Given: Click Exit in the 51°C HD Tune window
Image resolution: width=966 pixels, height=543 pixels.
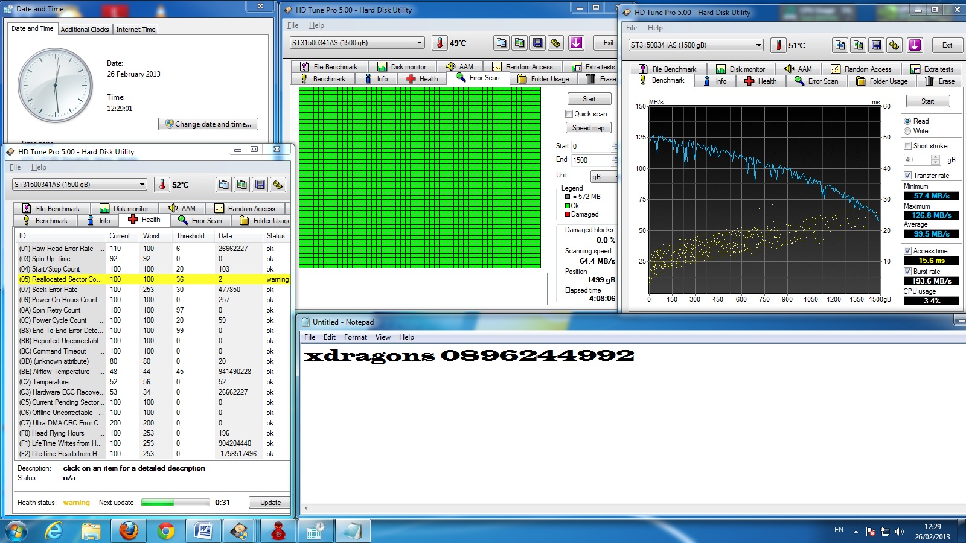Looking at the screenshot, I should 947,45.
